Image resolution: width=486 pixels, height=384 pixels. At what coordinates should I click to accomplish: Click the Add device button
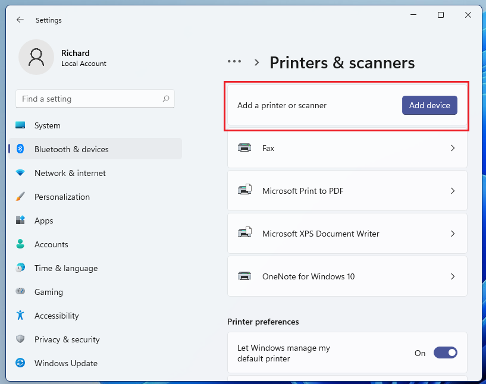coord(429,105)
